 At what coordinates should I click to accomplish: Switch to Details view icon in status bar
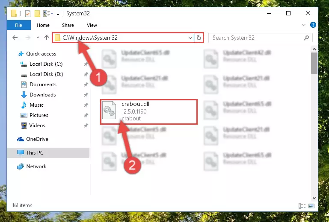(302, 206)
